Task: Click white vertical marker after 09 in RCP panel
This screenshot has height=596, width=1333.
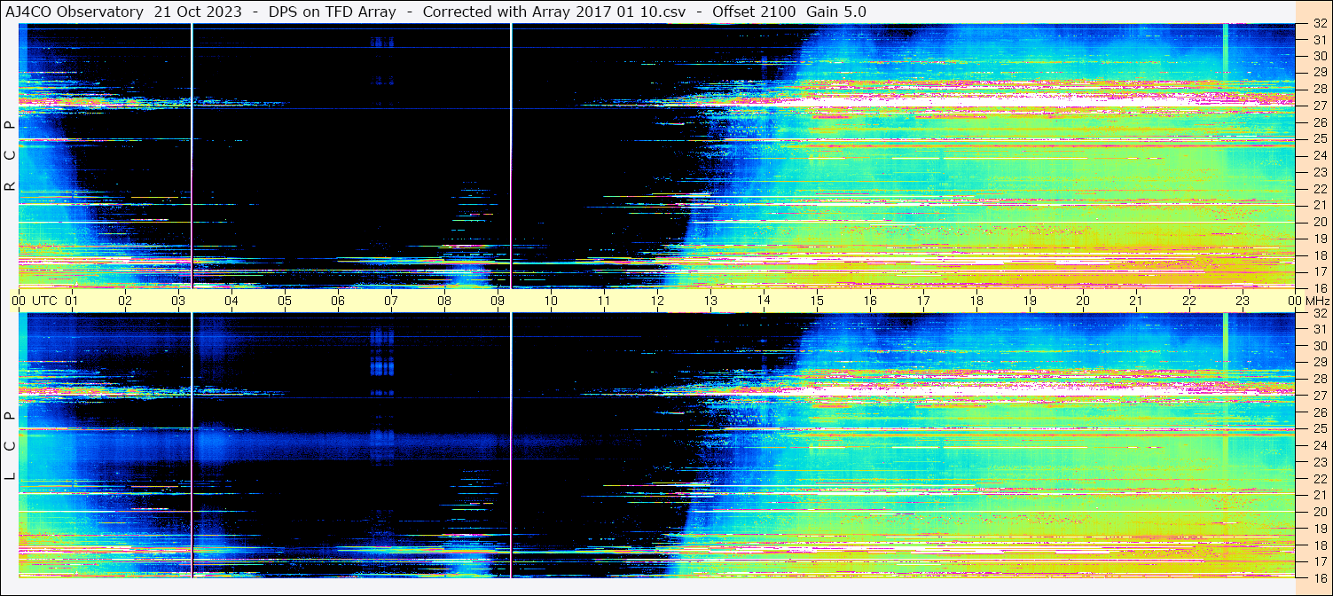Action: (x=512, y=156)
